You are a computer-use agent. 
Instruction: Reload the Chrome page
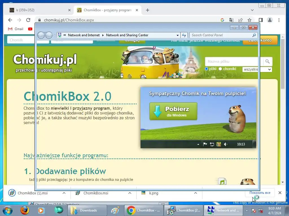click(x=28, y=20)
